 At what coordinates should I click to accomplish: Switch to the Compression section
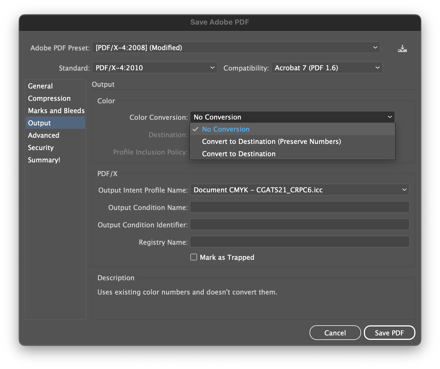pyautogui.click(x=55, y=98)
